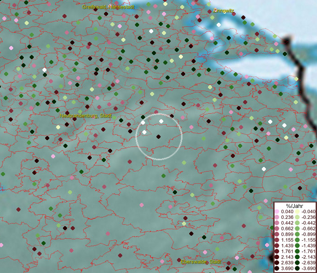This screenshot has width=317, height=273.
Task: Select the legend swatch for 0.662
Action: click(x=277, y=229)
